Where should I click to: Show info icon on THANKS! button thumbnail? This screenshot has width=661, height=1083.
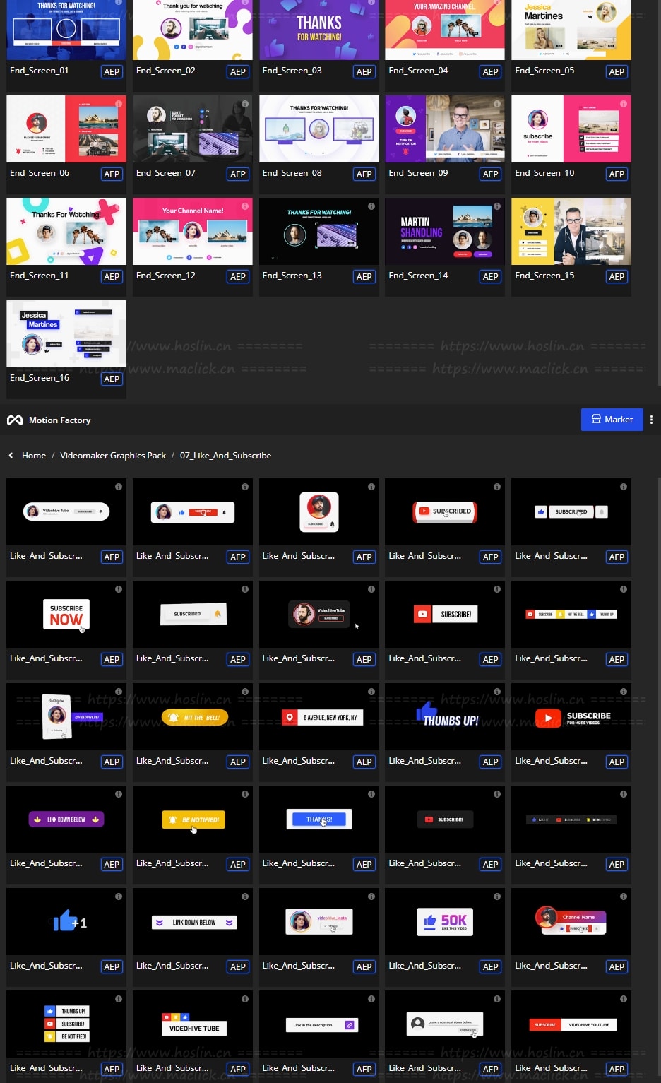(371, 793)
